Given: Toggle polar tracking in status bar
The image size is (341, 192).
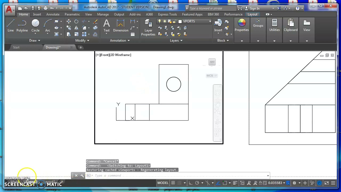Looking at the screenshot, I should tap(197, 183).
